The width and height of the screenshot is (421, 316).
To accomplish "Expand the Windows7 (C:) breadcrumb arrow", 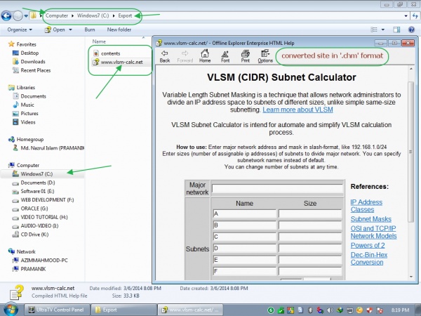I will click(114, 16).
